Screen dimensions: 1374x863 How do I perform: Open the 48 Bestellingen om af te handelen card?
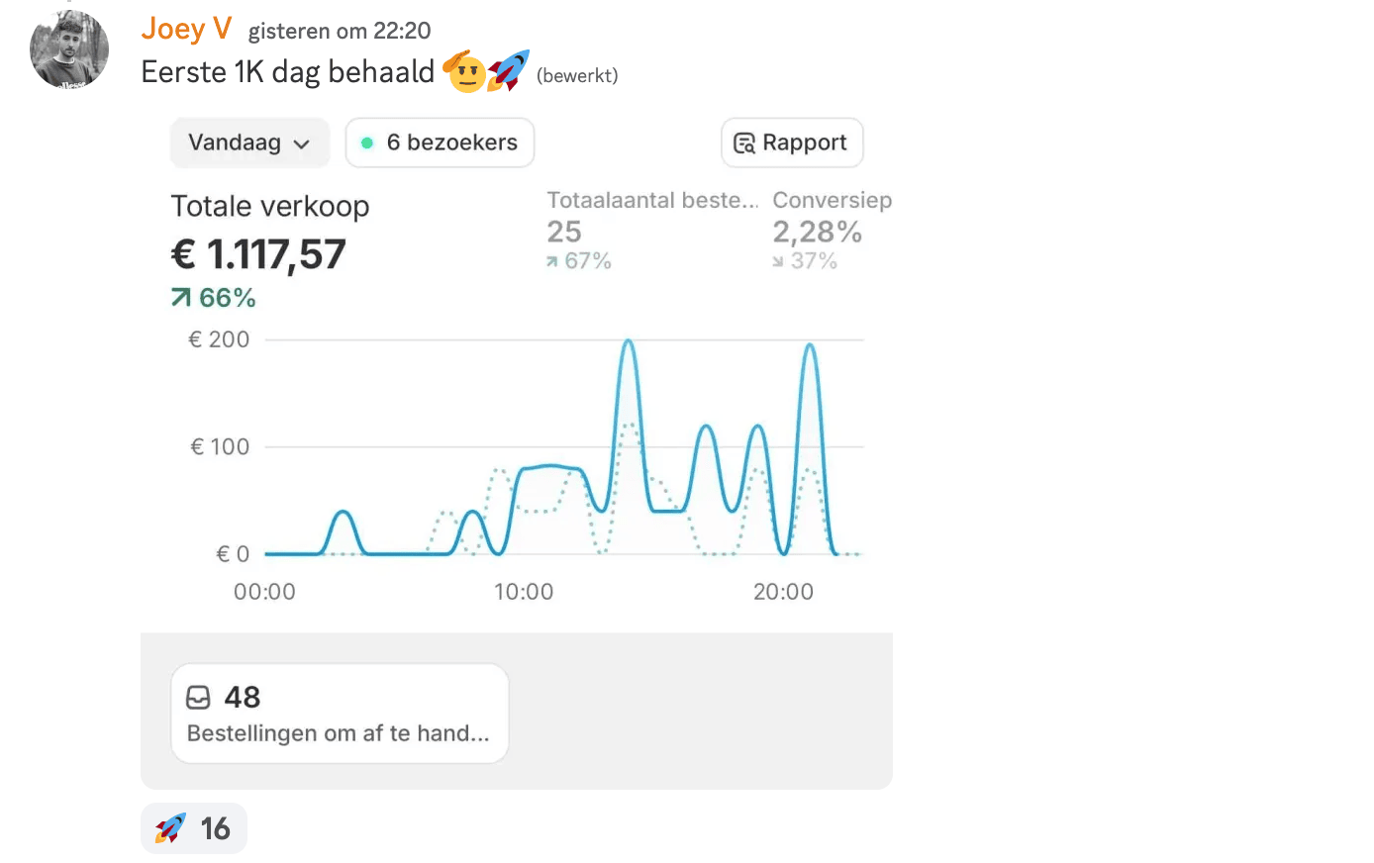(x=340, y=713)
